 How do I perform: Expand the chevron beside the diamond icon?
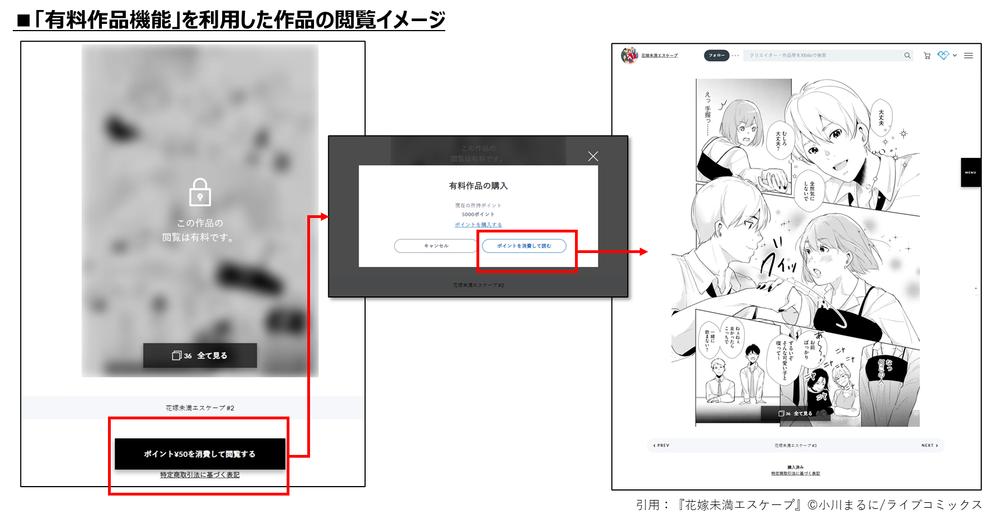(x=955, y=56)
